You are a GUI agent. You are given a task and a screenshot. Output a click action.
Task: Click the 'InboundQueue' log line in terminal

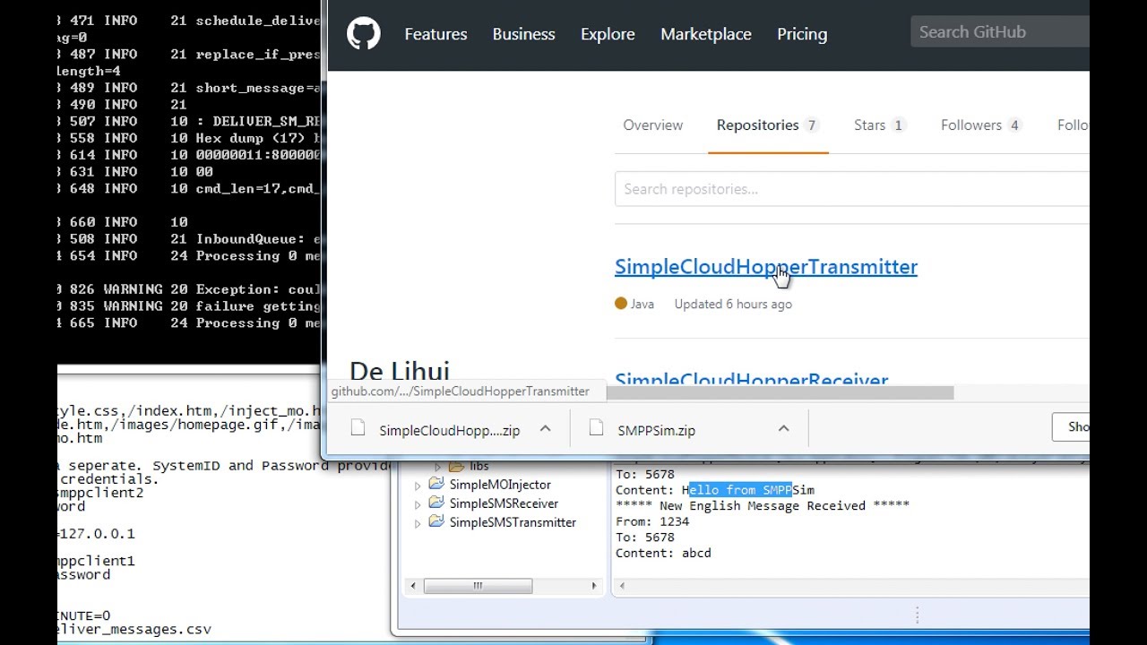(188, 239)
